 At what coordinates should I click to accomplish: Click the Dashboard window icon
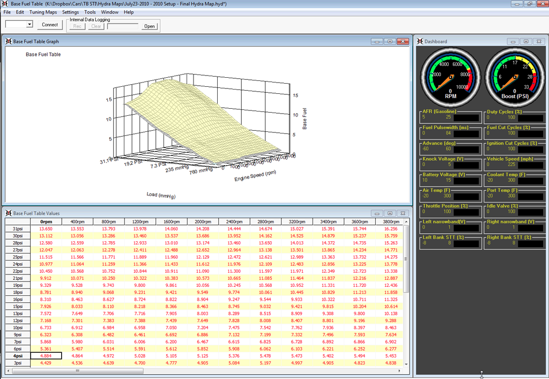(x=420, y=41)
